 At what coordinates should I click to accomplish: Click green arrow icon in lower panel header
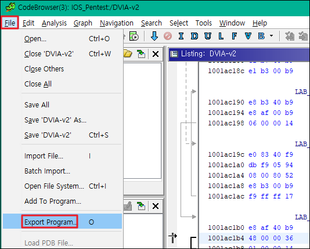tap(141, 206)
